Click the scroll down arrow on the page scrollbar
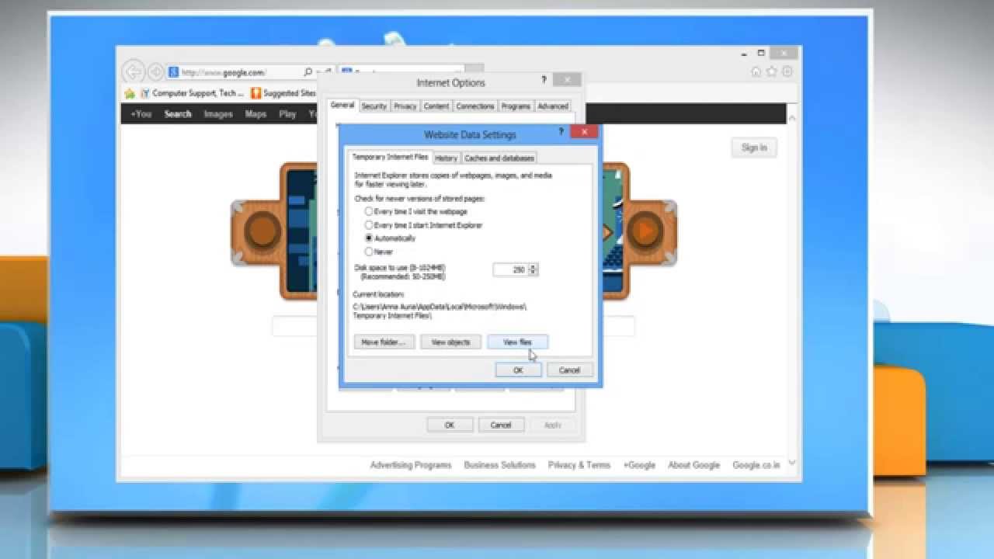This screenshot has height=559, width=994. pyautogui.click(x=793, y=463)
